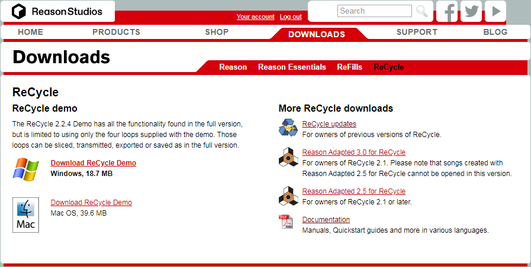531x267 pixels.
Task: Go to the HOME menu item
Action: point(30,32)
